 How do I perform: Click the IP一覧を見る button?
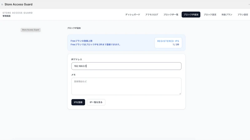click(x=96, y=102)
